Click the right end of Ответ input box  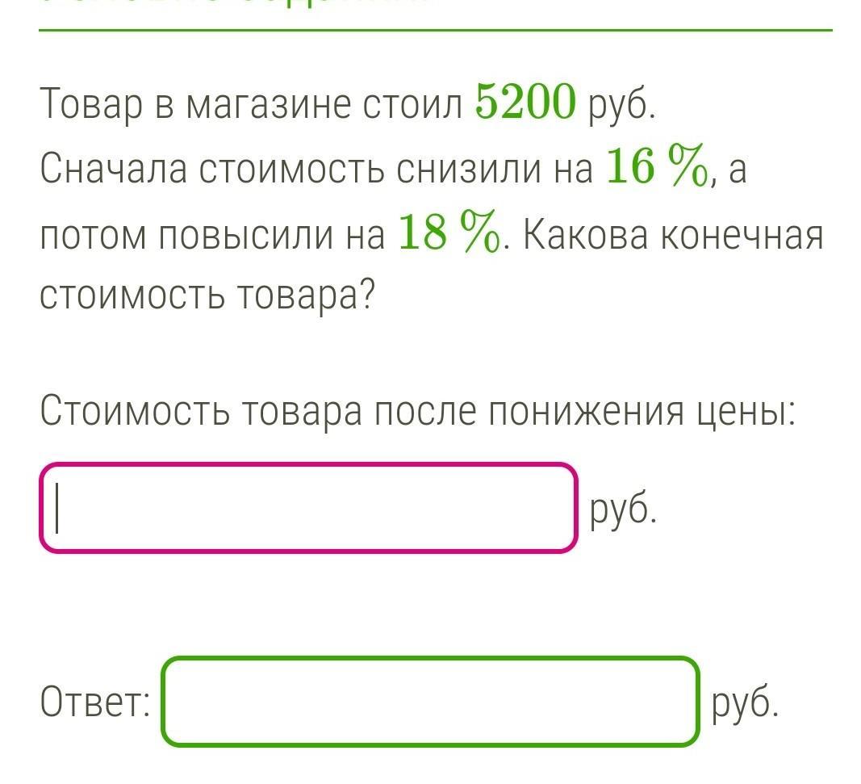[x=682, y=702]
